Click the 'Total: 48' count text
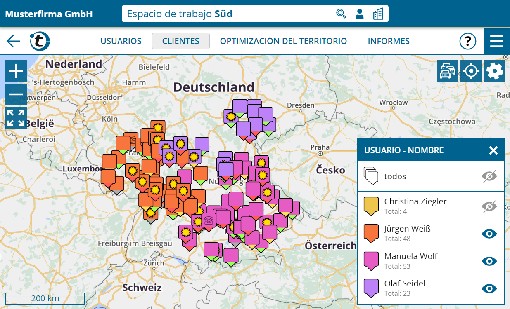 397,239
